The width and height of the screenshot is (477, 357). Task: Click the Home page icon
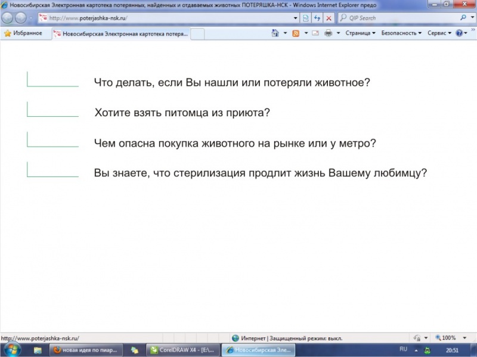click(x=275, y=33)
